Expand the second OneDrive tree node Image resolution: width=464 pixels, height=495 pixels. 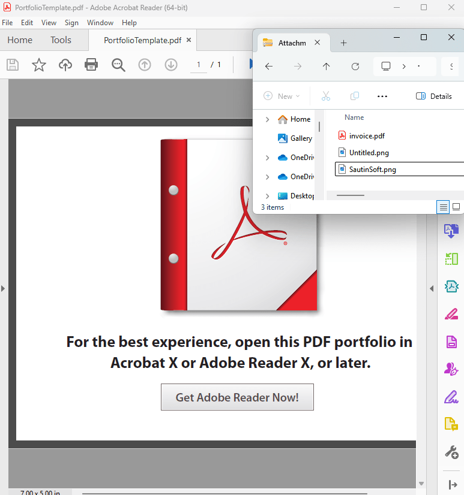[267, 177]
